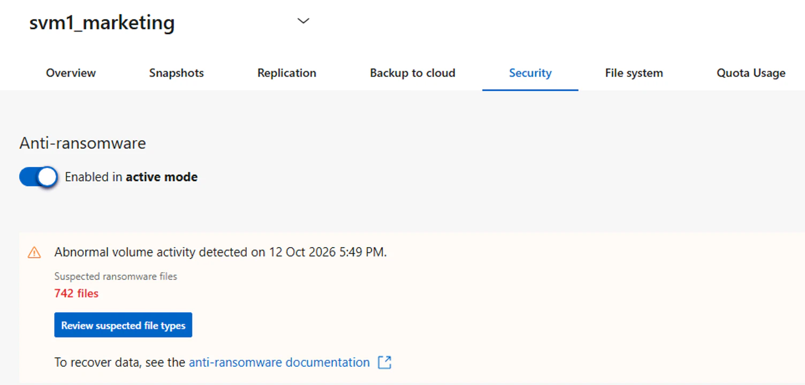Click the Suspected ransomware files label
The image size is (805, 385).
pos(116,276)
